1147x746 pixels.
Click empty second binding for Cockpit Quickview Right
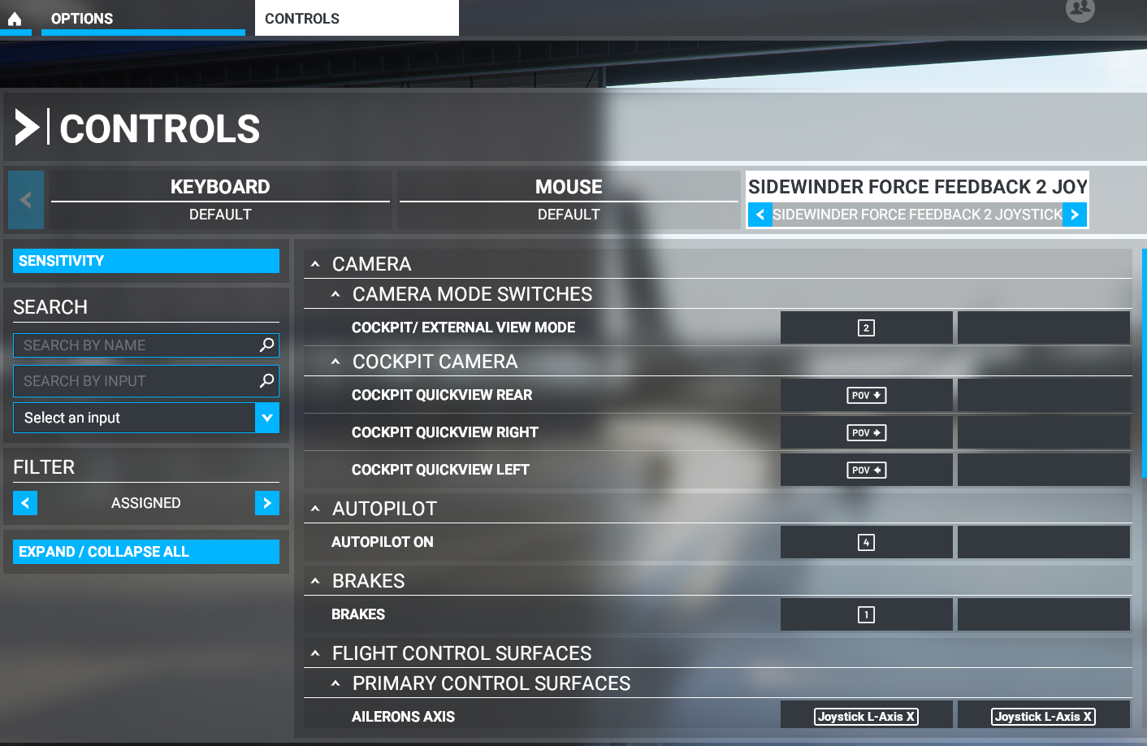1044,432
